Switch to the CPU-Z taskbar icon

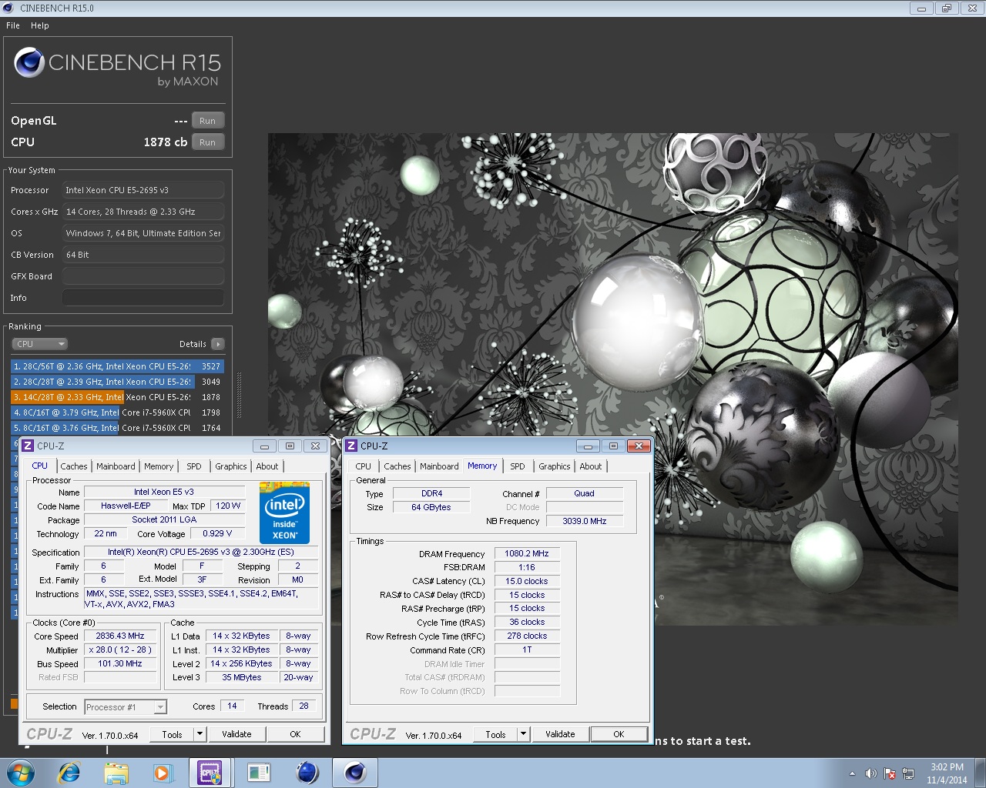point(210,773)
